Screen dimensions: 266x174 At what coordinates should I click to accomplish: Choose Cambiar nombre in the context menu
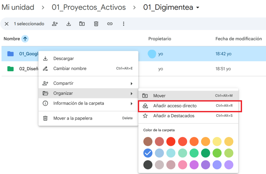[x=88, y=68]
